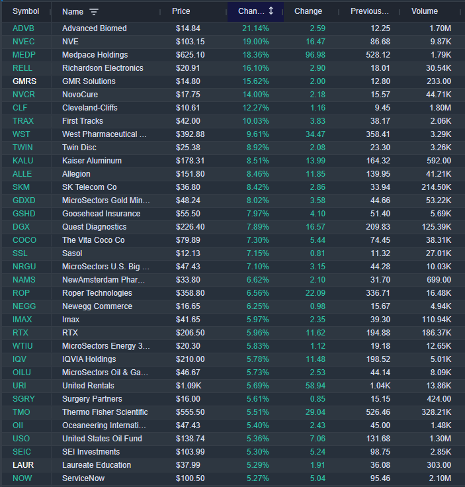Open KALU ticker symbol

coord(23,161)
